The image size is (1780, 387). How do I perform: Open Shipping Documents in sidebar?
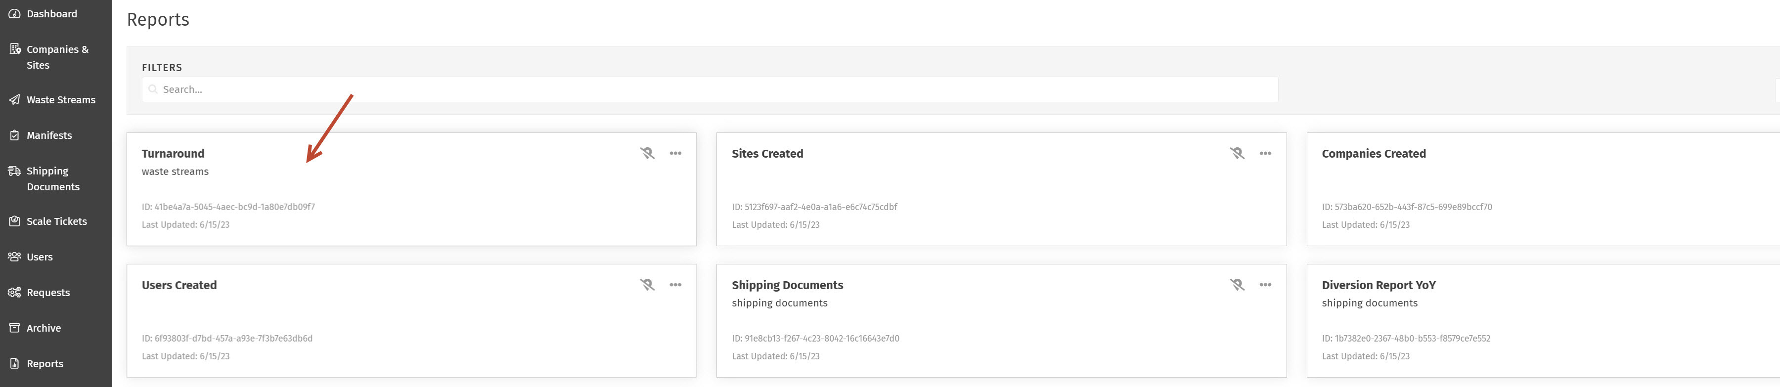(x=53, y=179)
